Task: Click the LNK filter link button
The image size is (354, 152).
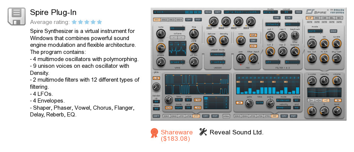Action: pyautogui.click(x=288, y=18)
